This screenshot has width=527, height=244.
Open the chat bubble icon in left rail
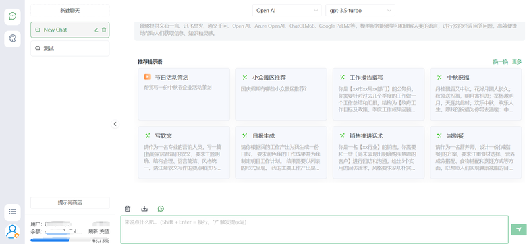click(x=13, y=16)
